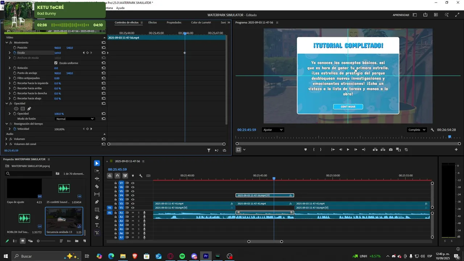Show more panel tabs chevron
This screenshot has height=261, width=464.
tap(229, 22)
